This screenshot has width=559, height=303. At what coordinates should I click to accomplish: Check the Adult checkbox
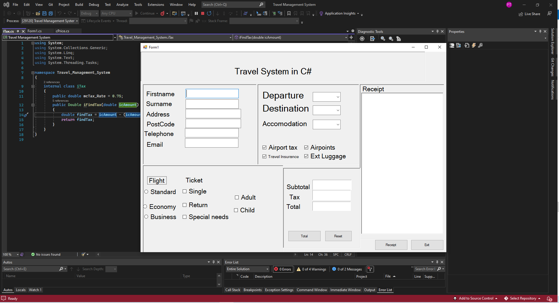237,198
